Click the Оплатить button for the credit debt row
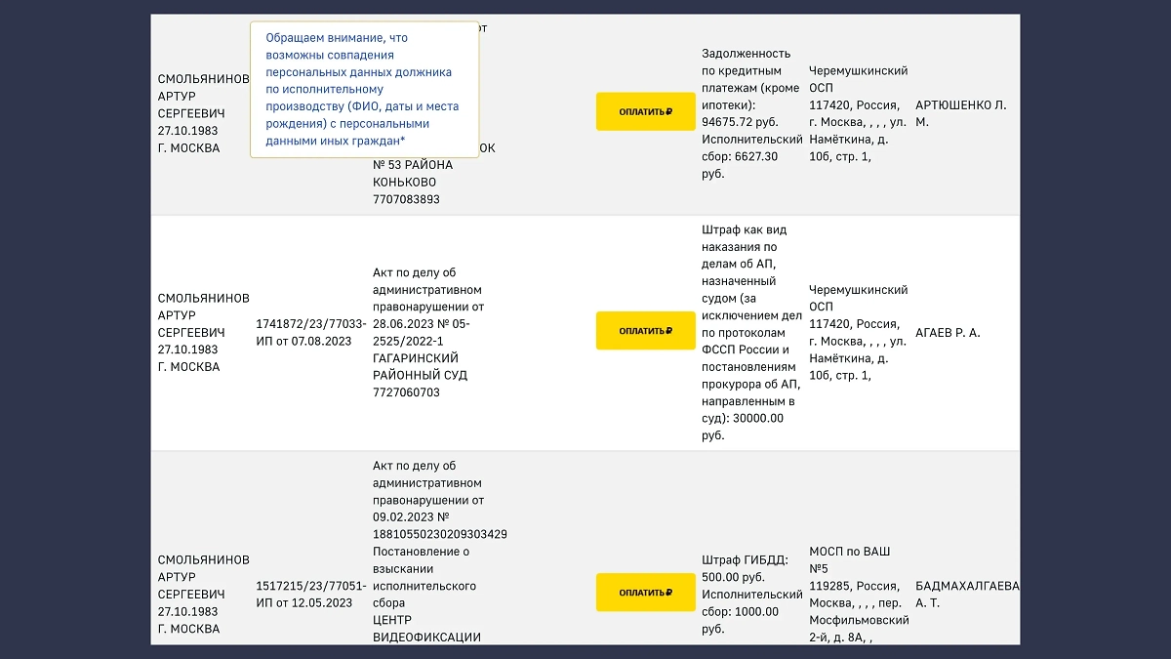Image resolution: width=1171 pixels, height=659 pixels. tap(645, 112)
